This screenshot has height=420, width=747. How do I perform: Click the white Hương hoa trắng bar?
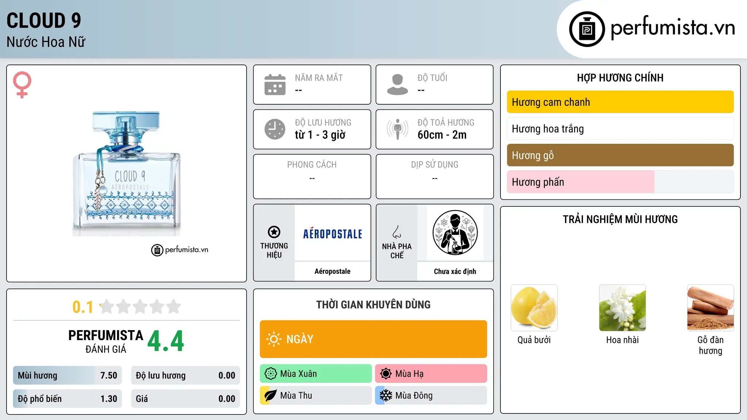tap(620, 129)
